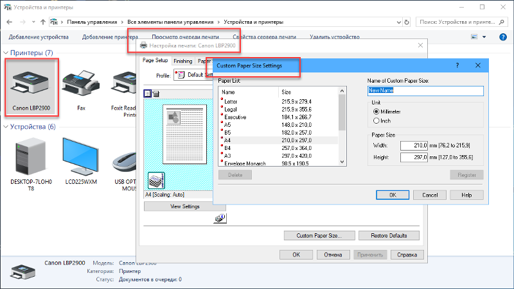This screenshot has width=514, height=289.
Task: Click the paper tray icon below preview
Action: [157, 180]
